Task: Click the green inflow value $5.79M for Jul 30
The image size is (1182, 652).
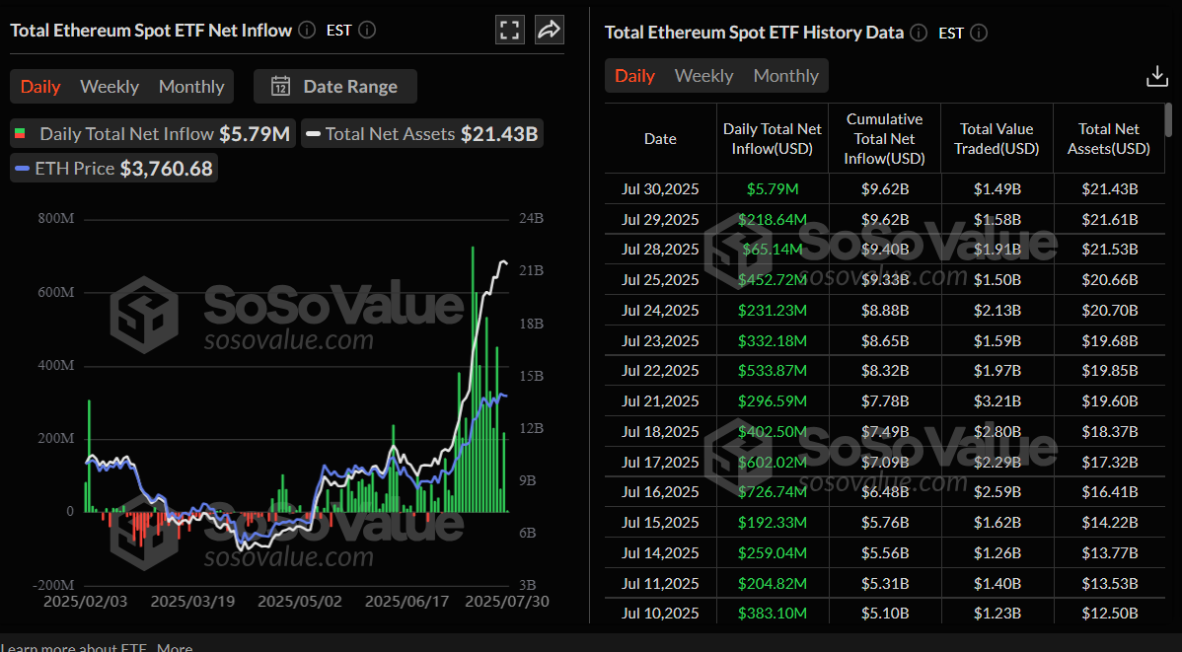Action: pos(772,188)
